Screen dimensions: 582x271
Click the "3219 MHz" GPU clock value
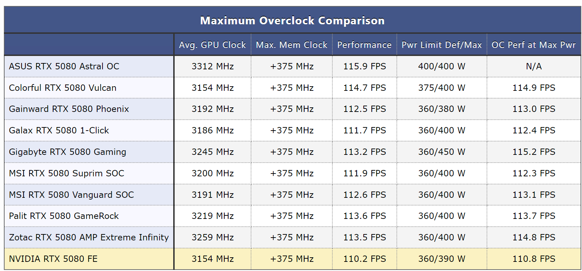pyautogui.click(x=213, y=216)
